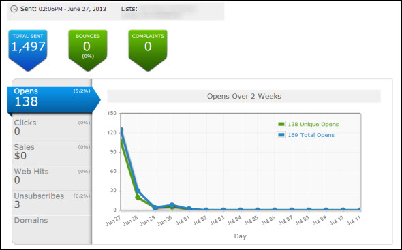Click the blue Jun 27 data point
The height and width of the screenshot is (250, 402).
pyautogui.click(x=121, y=129)
